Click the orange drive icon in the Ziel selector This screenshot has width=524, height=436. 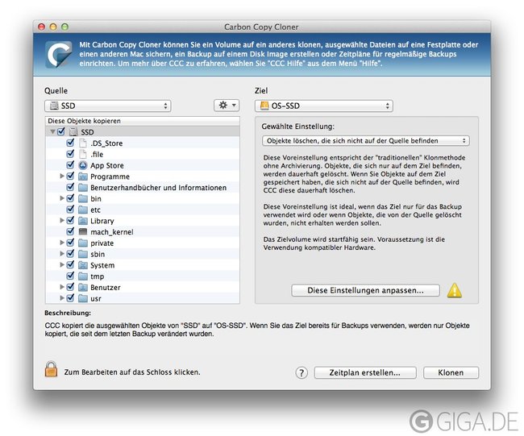click(x=264, y=106)
